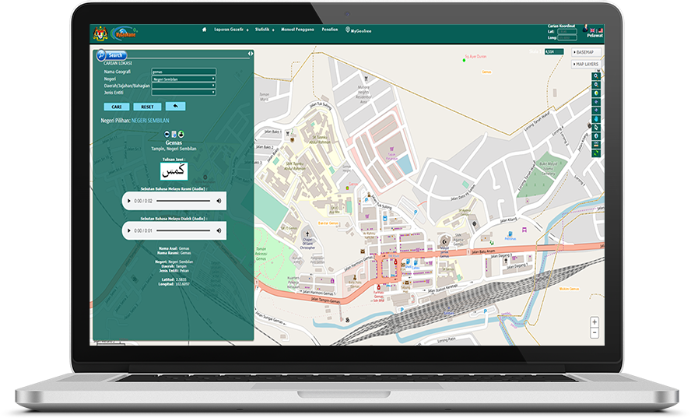Play the Bahasa Melayu Rasmi audio
The image size is (691, 418).
pyautogui.click(x=128, y=201)
